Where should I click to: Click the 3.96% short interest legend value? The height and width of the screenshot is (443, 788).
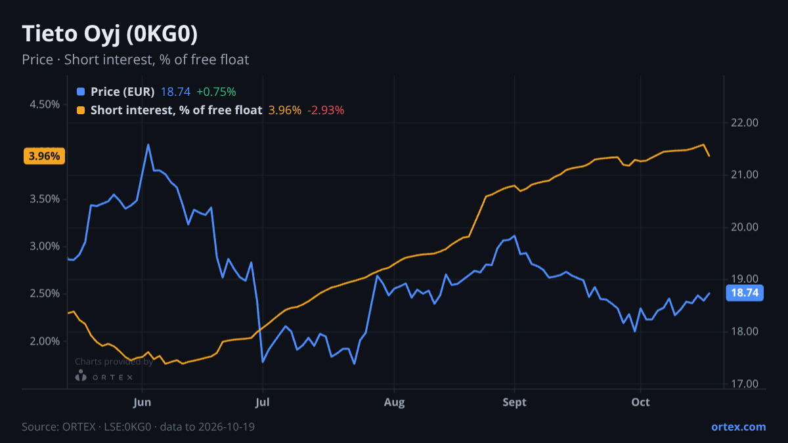pos(284,110)
